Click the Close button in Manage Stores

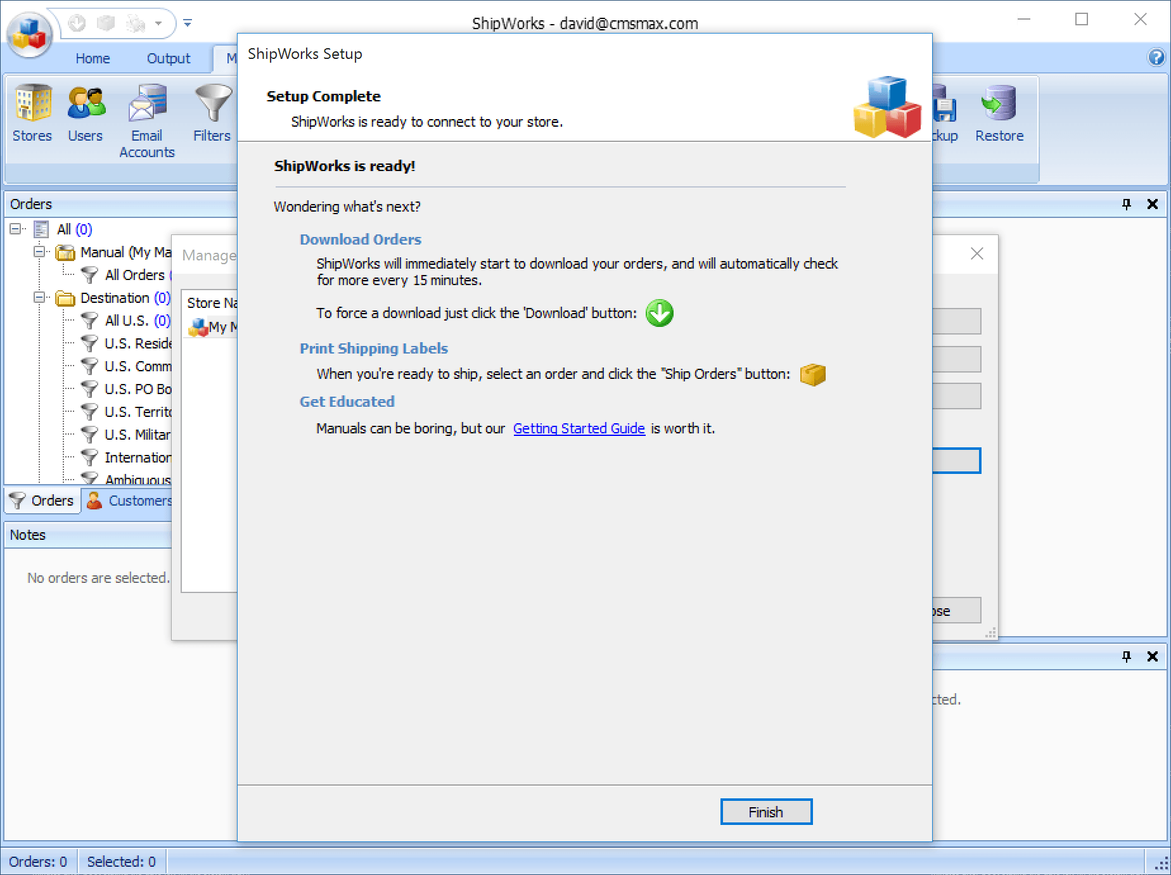956,611
